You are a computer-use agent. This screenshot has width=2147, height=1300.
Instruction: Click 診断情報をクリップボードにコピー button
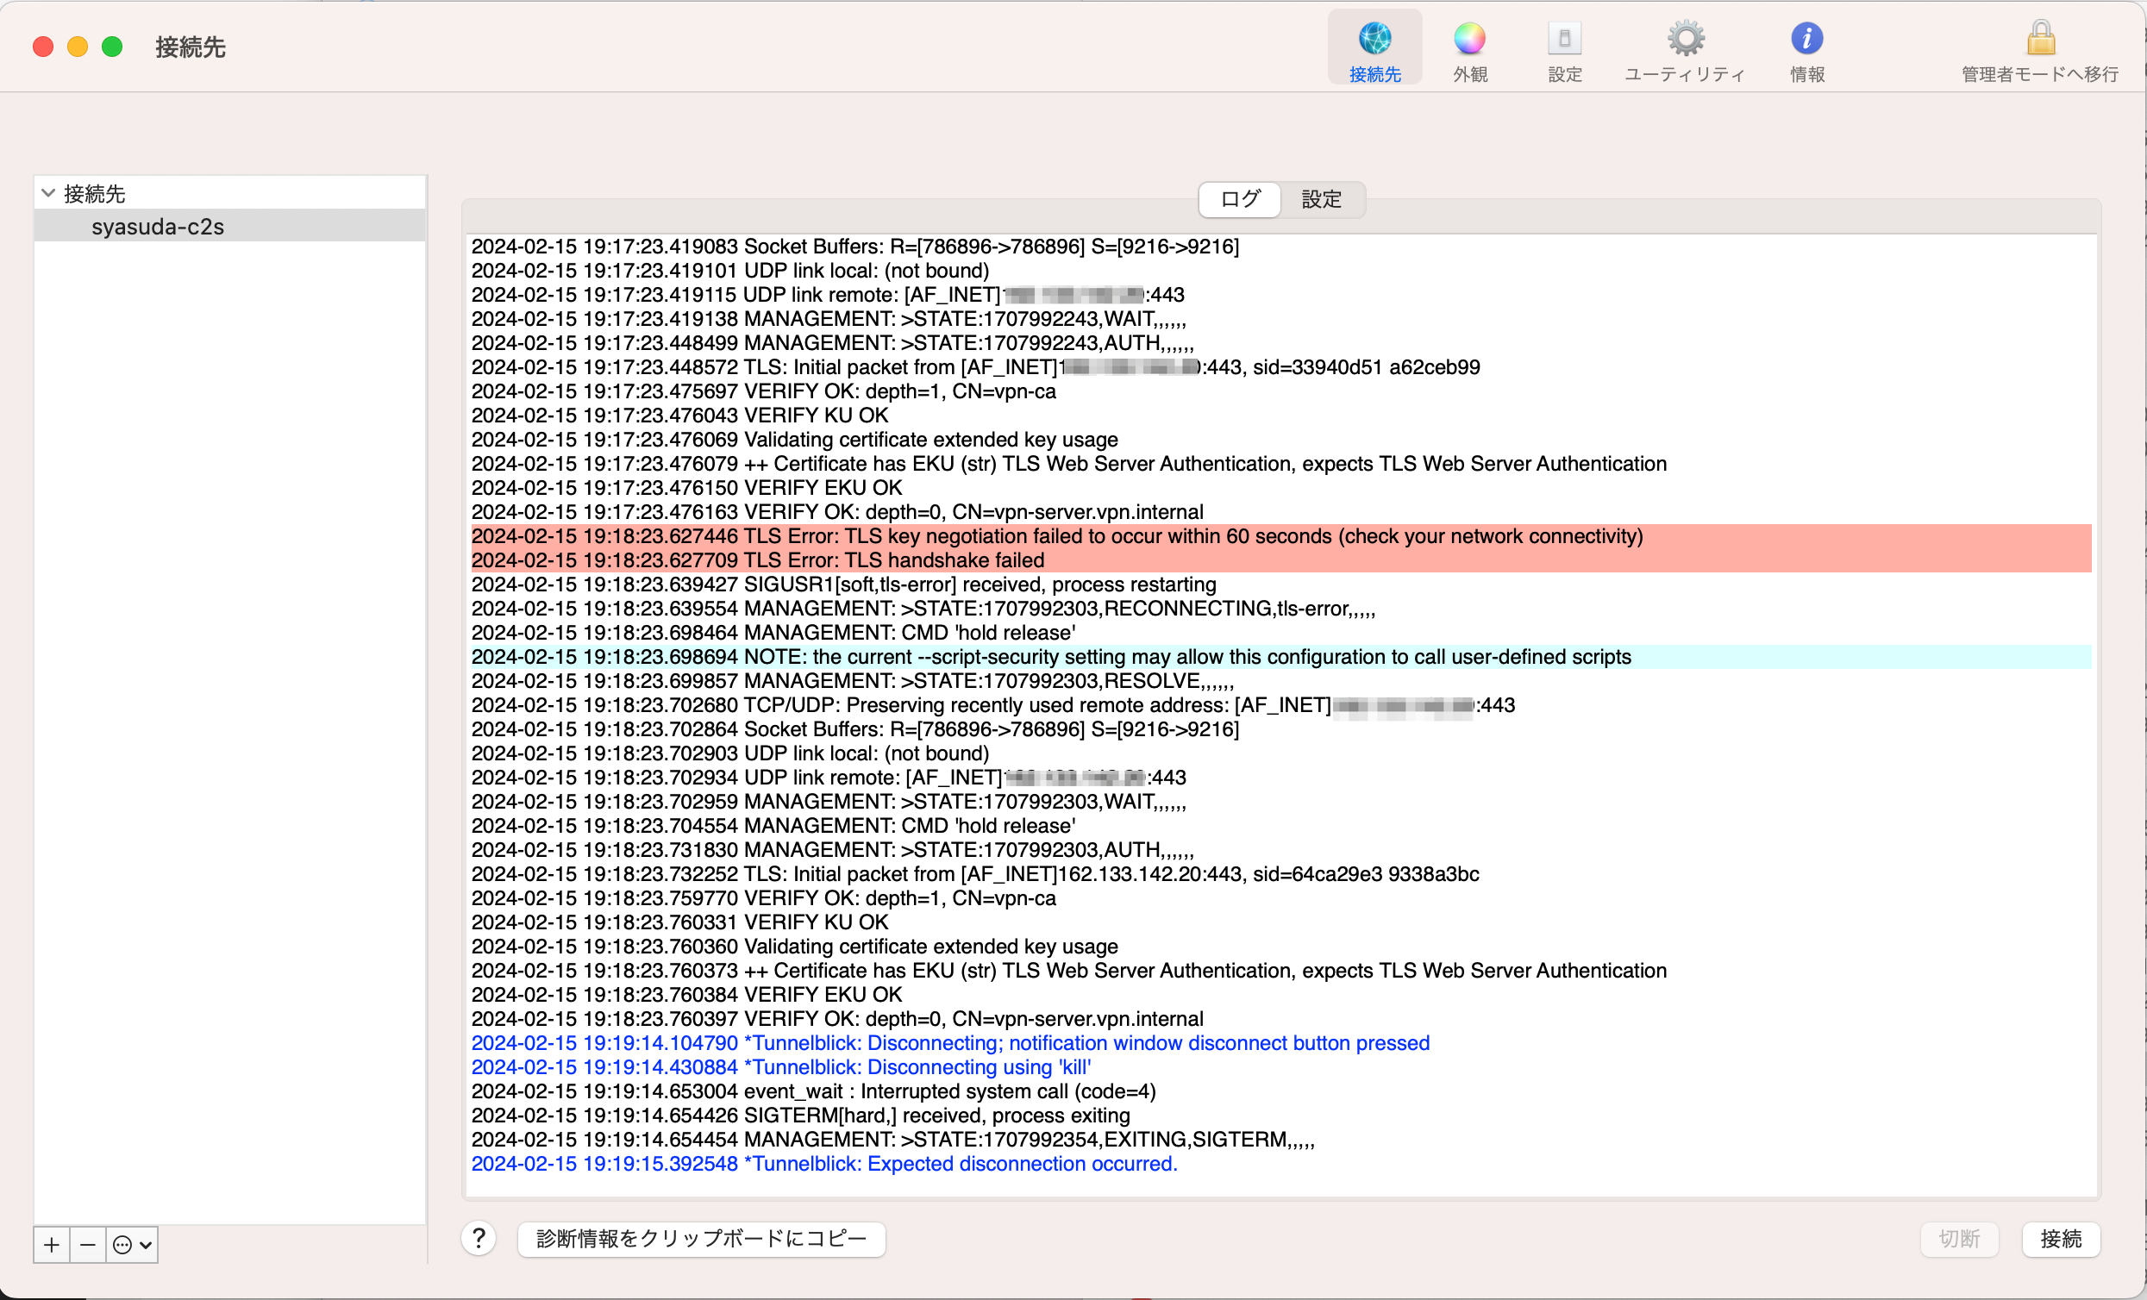point(701,1238)
